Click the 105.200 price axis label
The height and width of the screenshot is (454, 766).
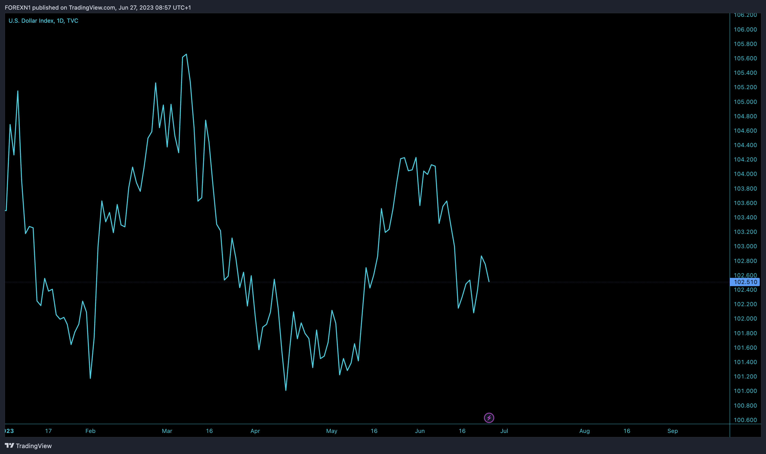tap(745, 87)
